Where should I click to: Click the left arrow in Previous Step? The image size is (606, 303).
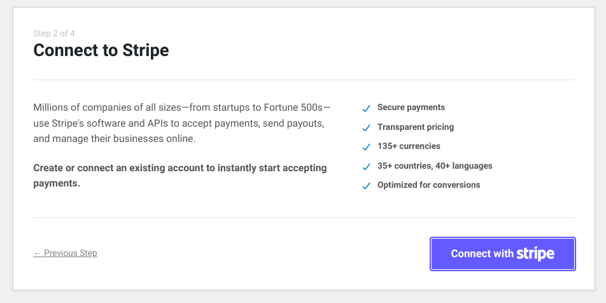[38, 253]
